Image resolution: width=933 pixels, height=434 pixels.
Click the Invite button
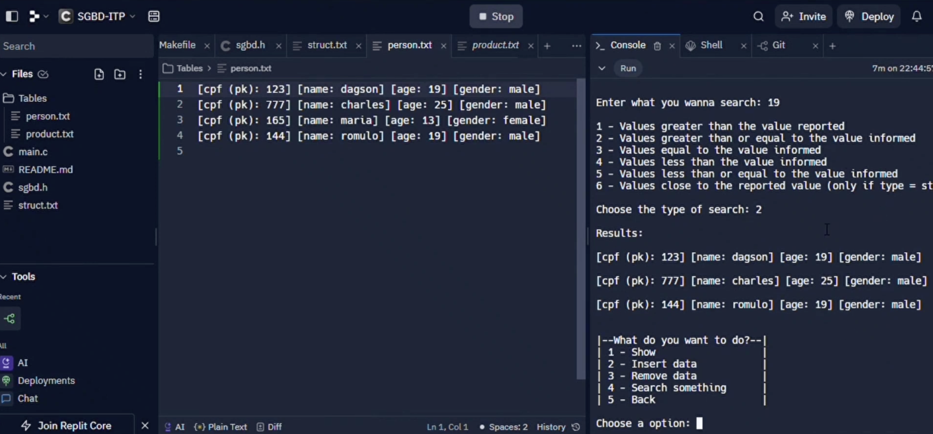point(803,16)
